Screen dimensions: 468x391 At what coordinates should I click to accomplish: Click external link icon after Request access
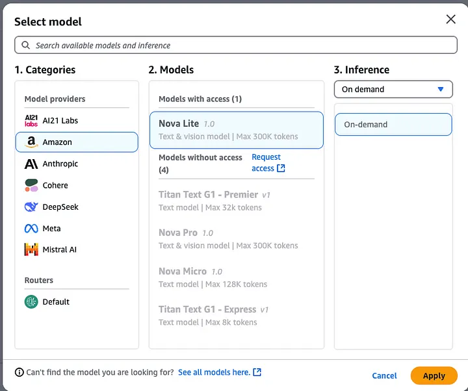tap(281, 168)
